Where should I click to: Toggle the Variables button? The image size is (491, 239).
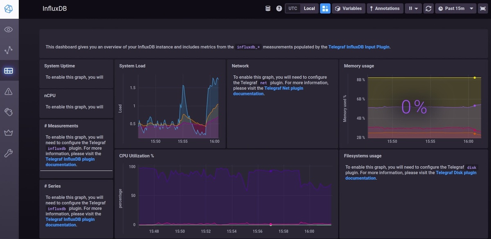coord(348,8)
